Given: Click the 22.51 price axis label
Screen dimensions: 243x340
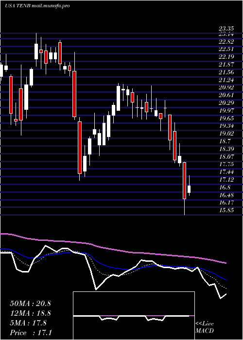Looking at the screenshot, I should click(226, 49).
